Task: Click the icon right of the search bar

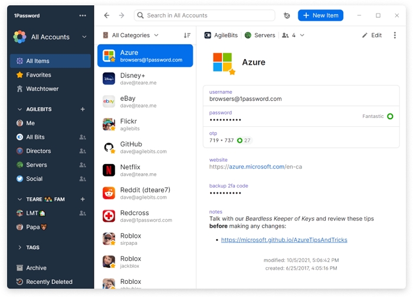Action: [287, 16]
